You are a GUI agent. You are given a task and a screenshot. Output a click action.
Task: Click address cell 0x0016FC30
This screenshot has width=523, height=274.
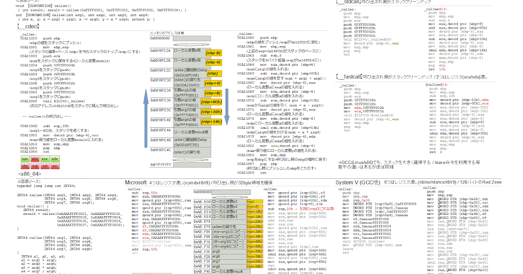(161, 80)
